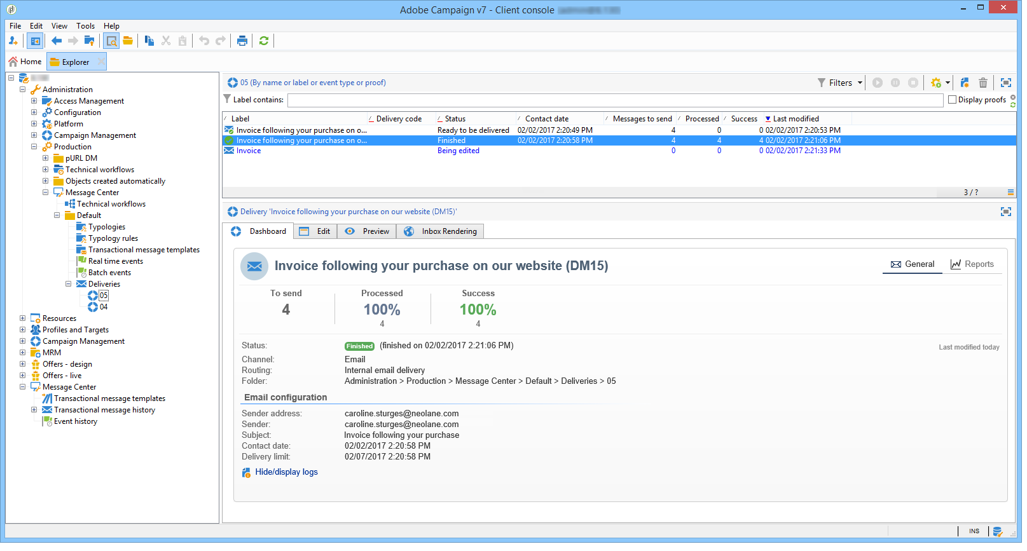Click the print icon in the toolbar
The width and height of the screenshot is (1027, 551).
242,41
